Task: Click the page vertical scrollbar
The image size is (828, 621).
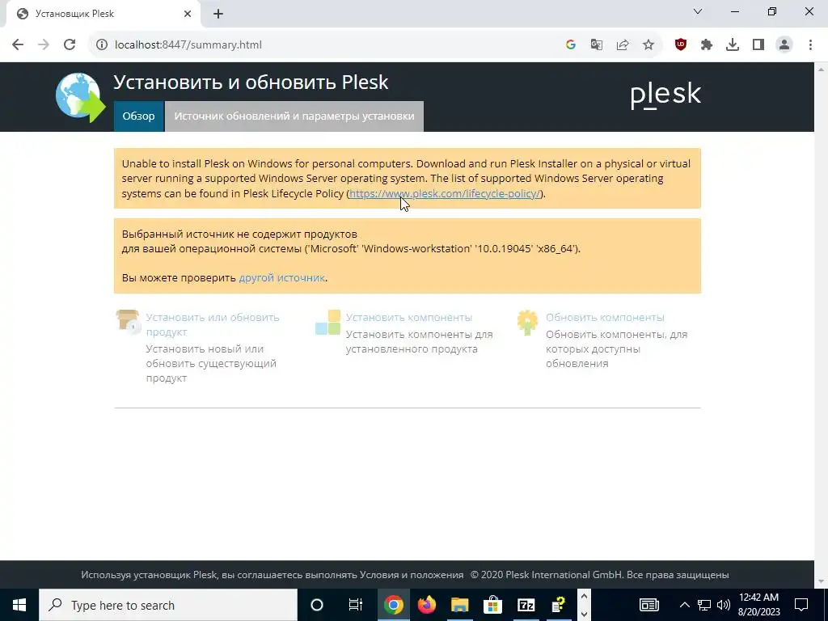Action: tap(822, 325)
